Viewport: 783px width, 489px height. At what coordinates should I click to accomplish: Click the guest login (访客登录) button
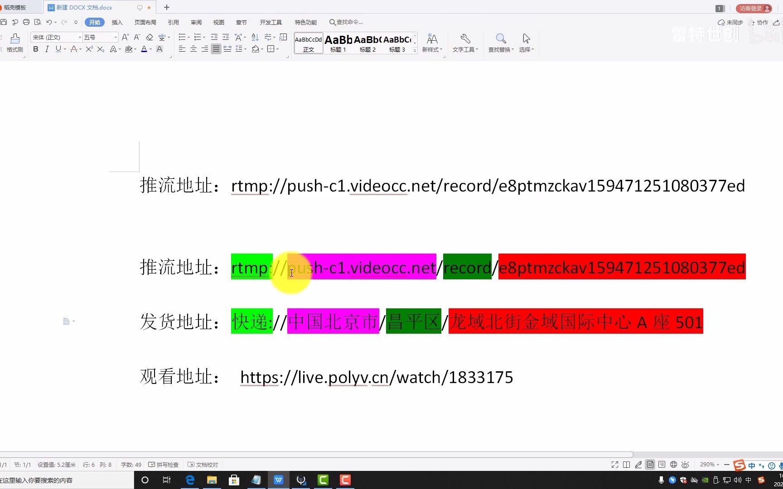click(x=754, y=8)
